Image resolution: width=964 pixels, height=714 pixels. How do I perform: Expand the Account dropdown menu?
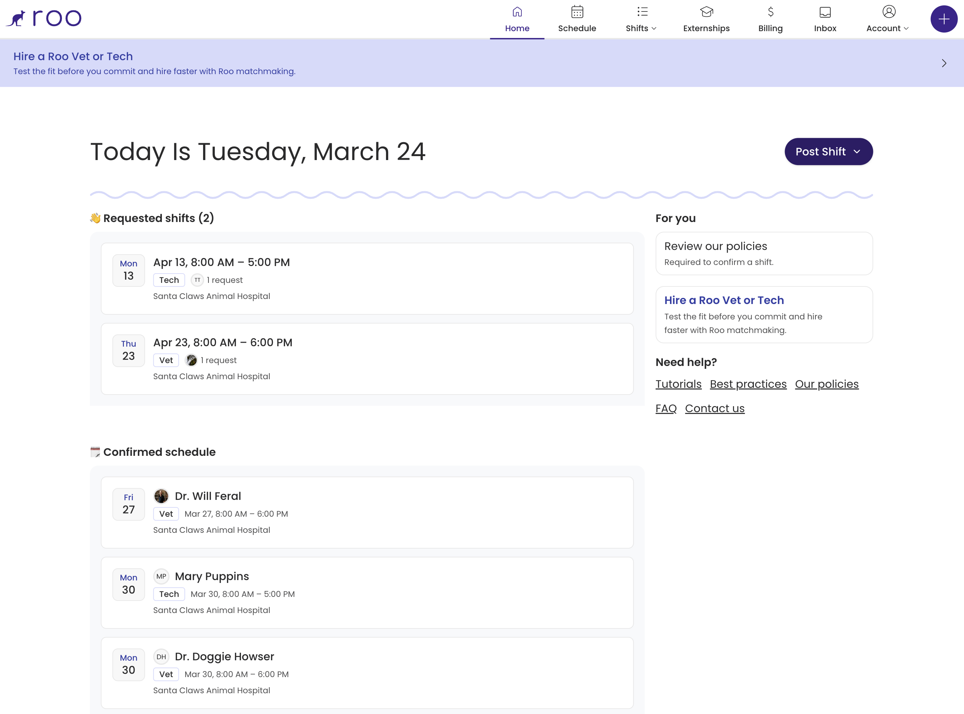887,19
